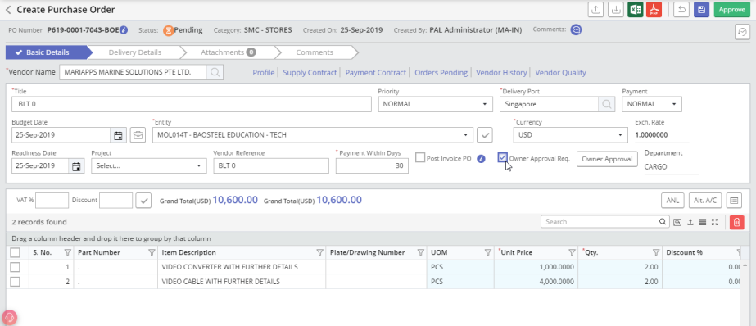
Task: Click the green Approve button
Action: [732, 10]
